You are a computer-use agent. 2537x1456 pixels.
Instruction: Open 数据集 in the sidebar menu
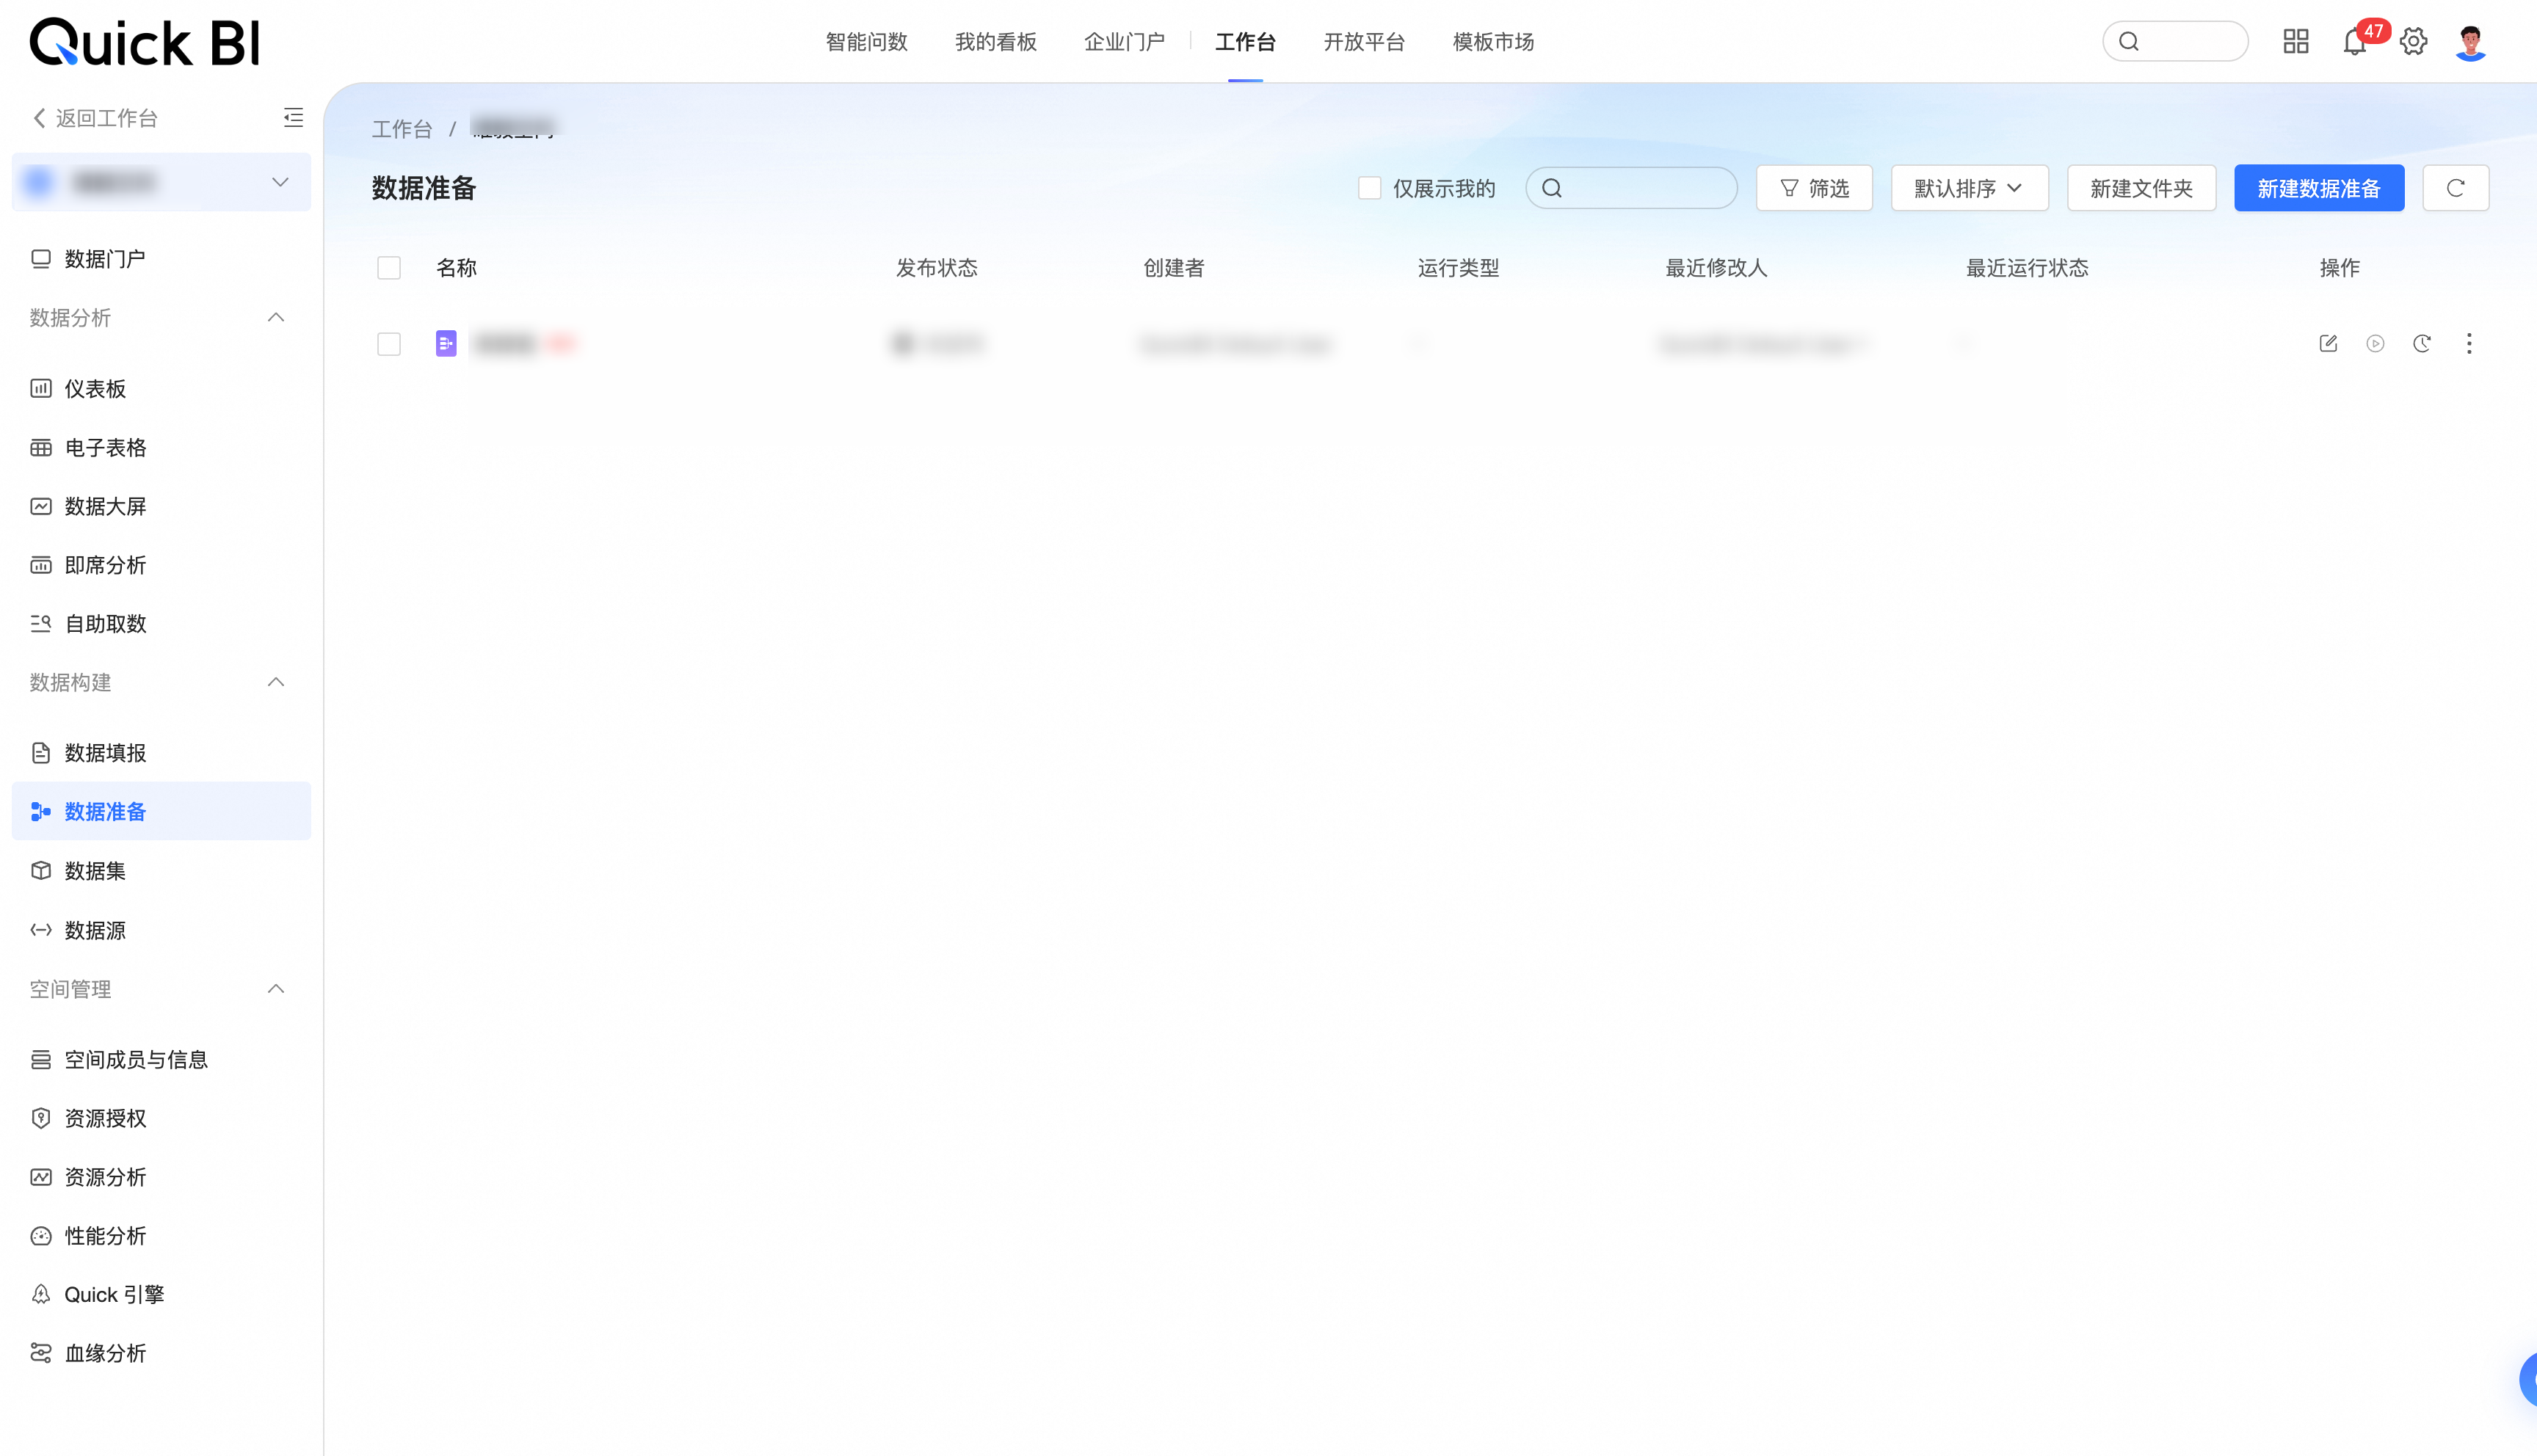click(95, 871)
